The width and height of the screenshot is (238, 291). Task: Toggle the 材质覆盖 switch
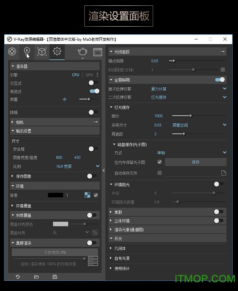[x=92, y=215]
